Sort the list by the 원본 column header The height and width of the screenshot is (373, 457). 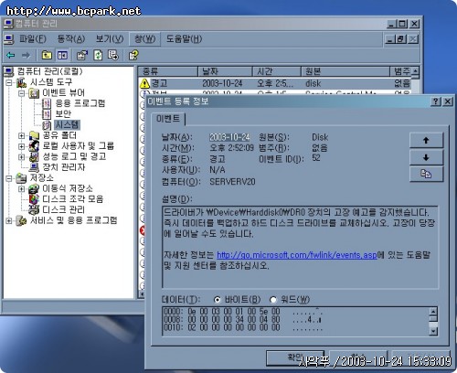345,71
